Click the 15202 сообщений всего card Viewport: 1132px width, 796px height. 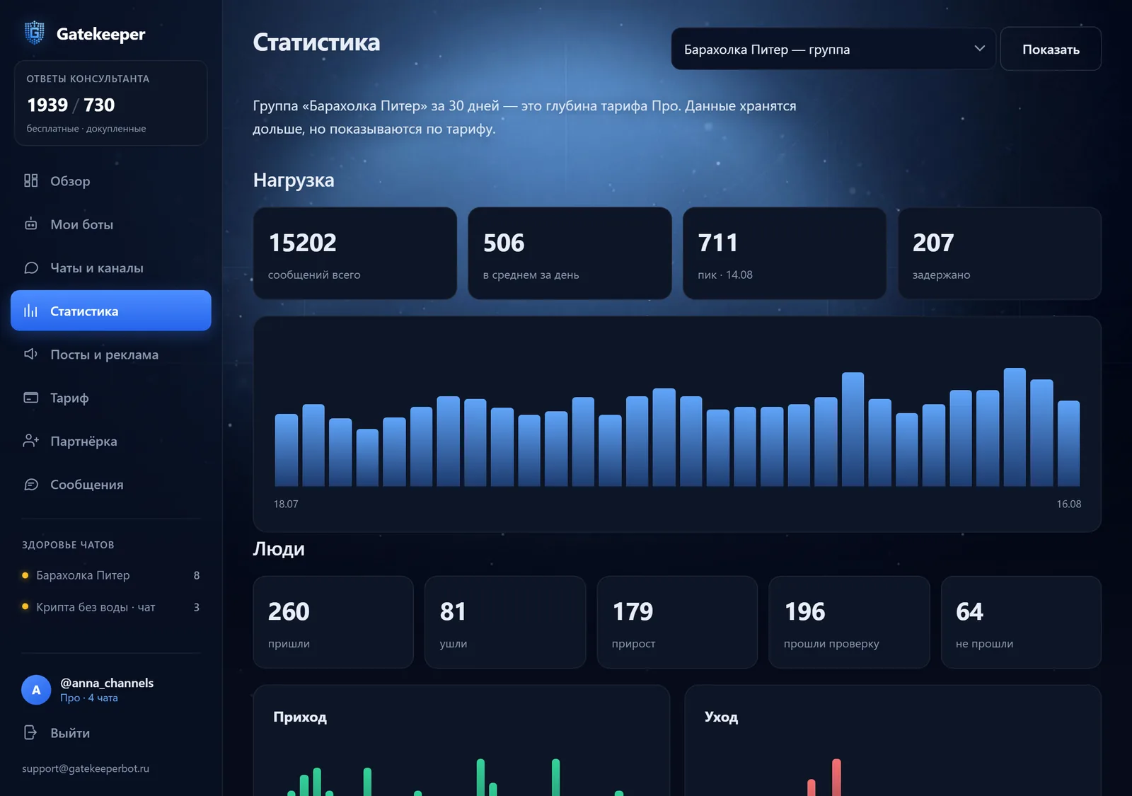pyautogui.click(x=355, y=253)
